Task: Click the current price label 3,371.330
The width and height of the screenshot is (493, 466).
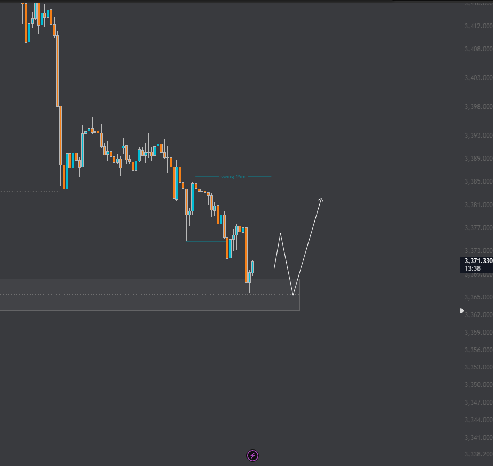Action: (477, 260)
